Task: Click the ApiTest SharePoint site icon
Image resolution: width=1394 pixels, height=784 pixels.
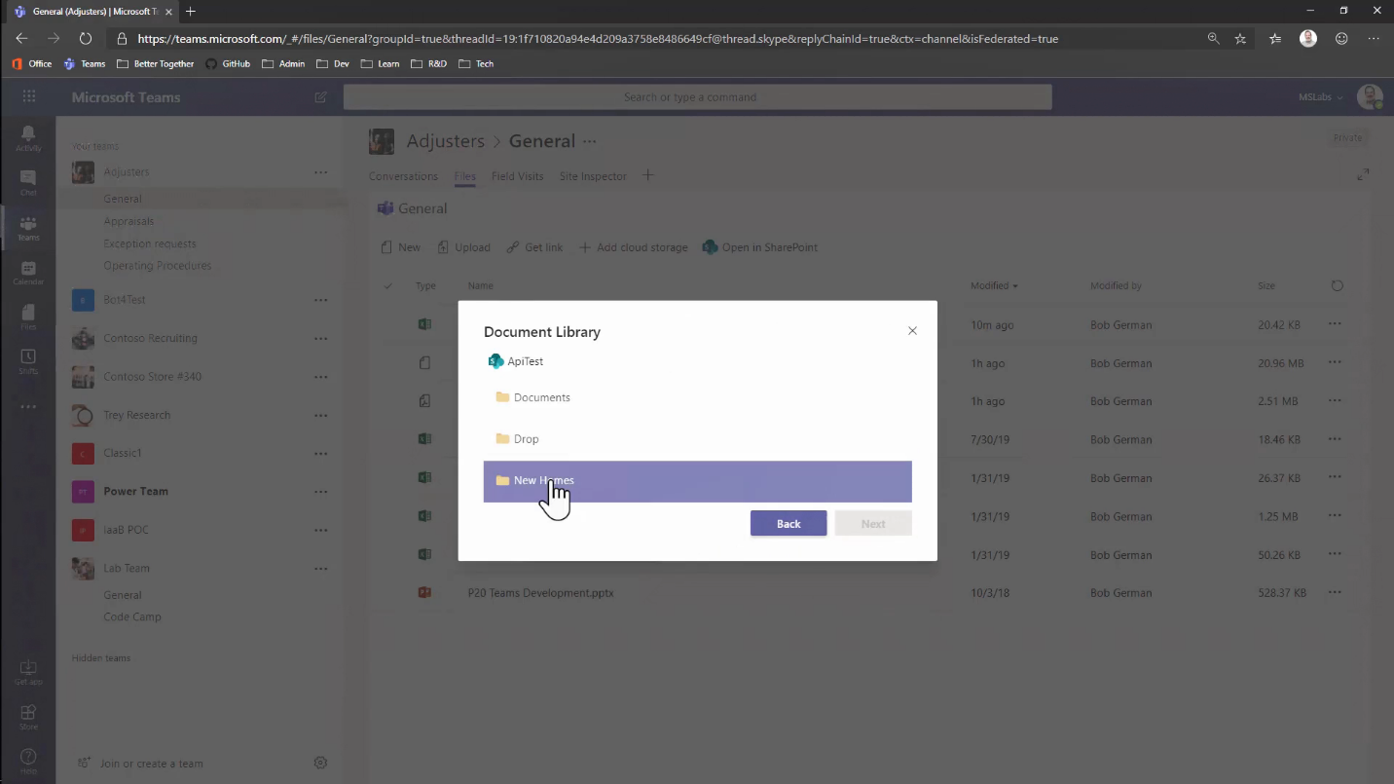Action: [x=495, y=361]
